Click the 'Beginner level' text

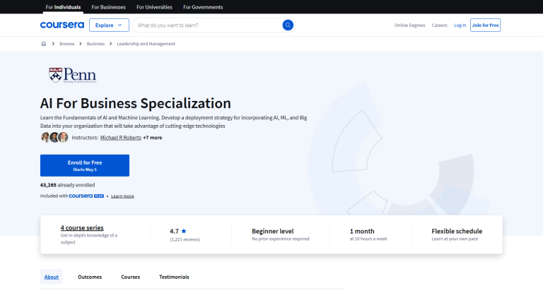(272, 231)
